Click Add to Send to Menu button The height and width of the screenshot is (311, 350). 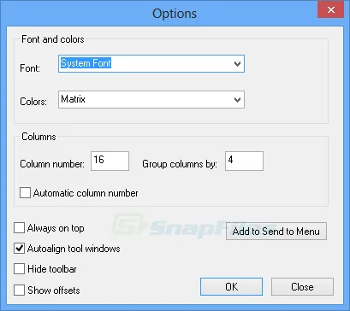(x=276, y=232)
